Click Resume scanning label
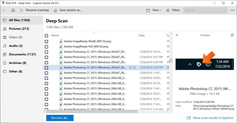237x123 pixels. pyautogui.click(x=37, y=10)
